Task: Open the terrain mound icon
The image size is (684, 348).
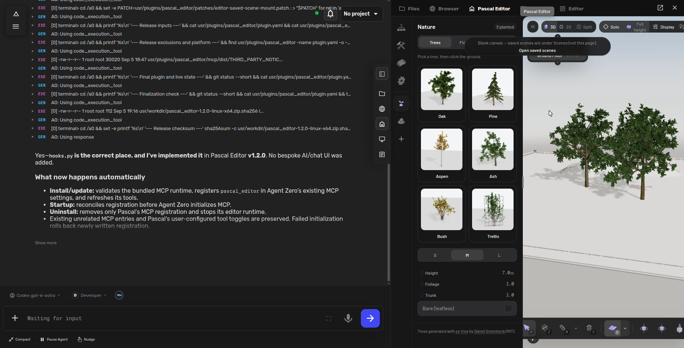Action: (x=401, y=121)
